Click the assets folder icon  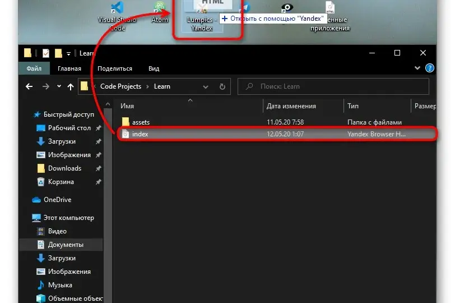click(x=126, y=122)
